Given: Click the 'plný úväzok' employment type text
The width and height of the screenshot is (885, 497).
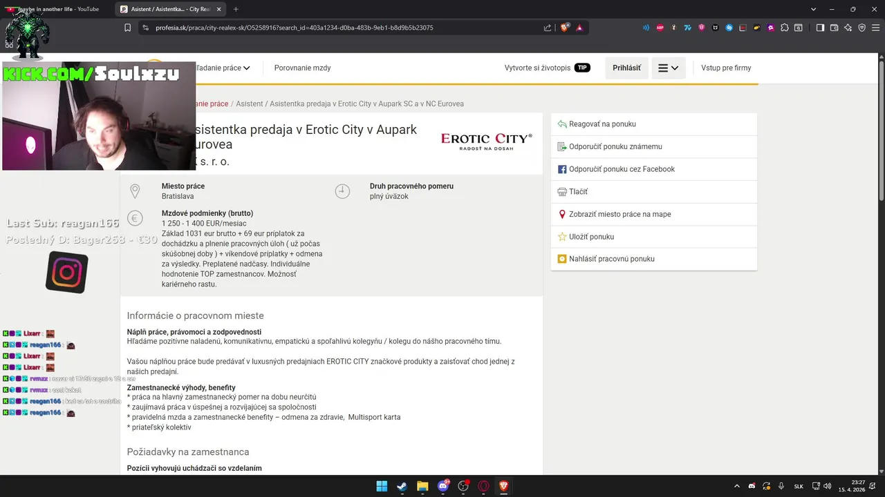Looking at the screenshot, I should (x=389, y=197).
